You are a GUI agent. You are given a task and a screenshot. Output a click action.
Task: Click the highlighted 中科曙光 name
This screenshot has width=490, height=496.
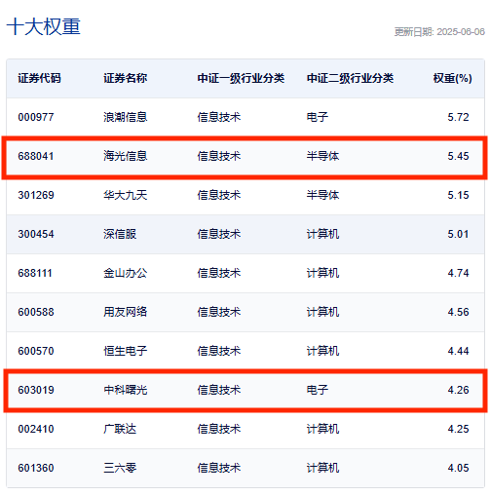[126, 390]
